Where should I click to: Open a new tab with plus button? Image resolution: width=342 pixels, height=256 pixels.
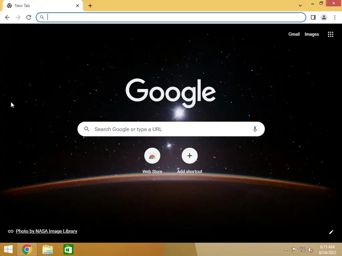(x=90, y=6)
